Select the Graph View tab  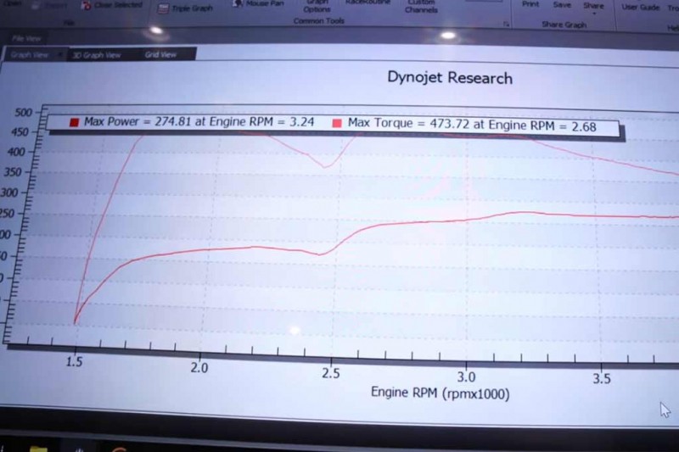point(30,55)
